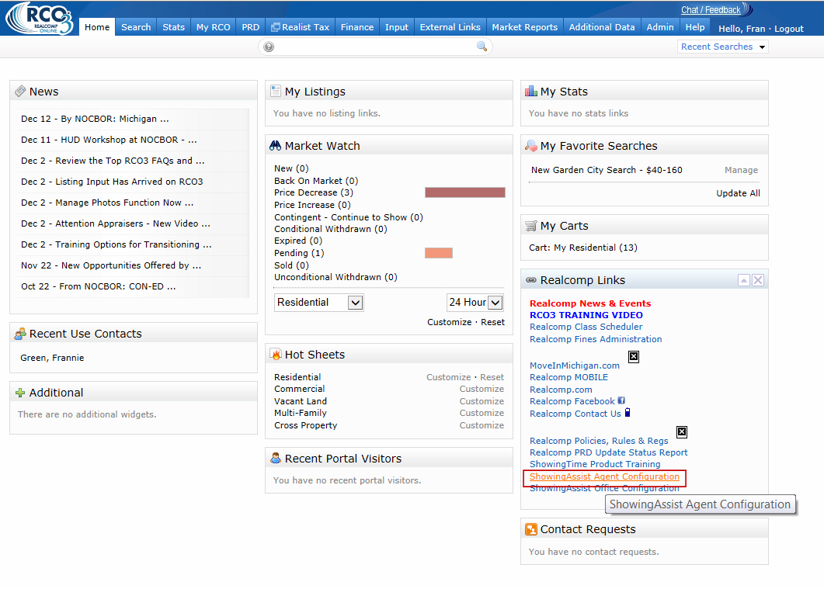Click Manage for New Garden City Search

pos(741,170)
